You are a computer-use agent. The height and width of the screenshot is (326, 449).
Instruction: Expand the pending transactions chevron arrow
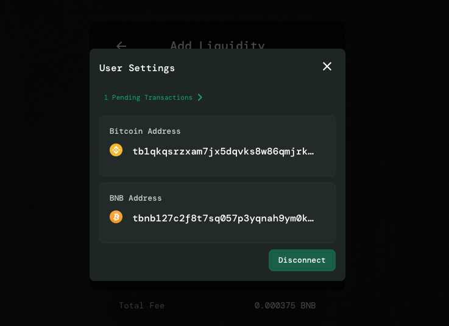pyautogui.click(x=200, y=97)
